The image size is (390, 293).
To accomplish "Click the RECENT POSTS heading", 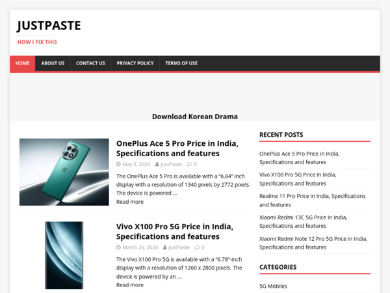I will pyautogui.click(x=281, y=135).
